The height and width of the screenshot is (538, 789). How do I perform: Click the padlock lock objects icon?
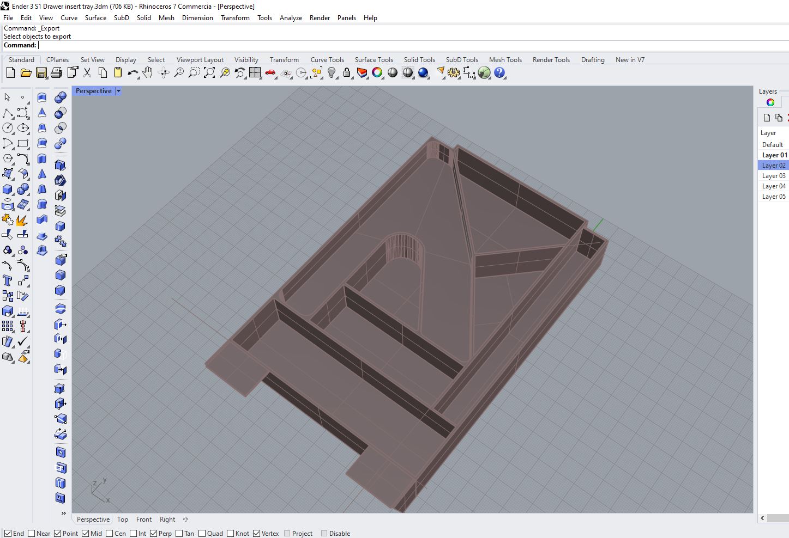[x=347, y=72]
